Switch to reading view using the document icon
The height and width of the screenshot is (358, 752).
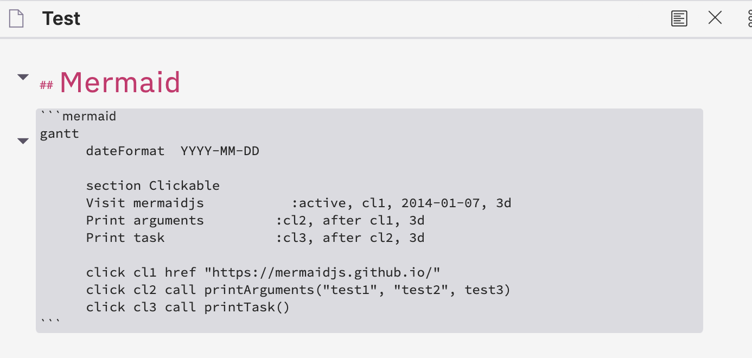tap(679, 18)
